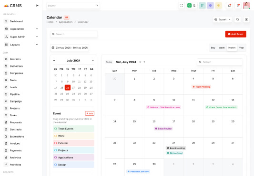This screenshot has height=176, width=254.
Task: Open messages icon with red badge
Action: [229, 6]
